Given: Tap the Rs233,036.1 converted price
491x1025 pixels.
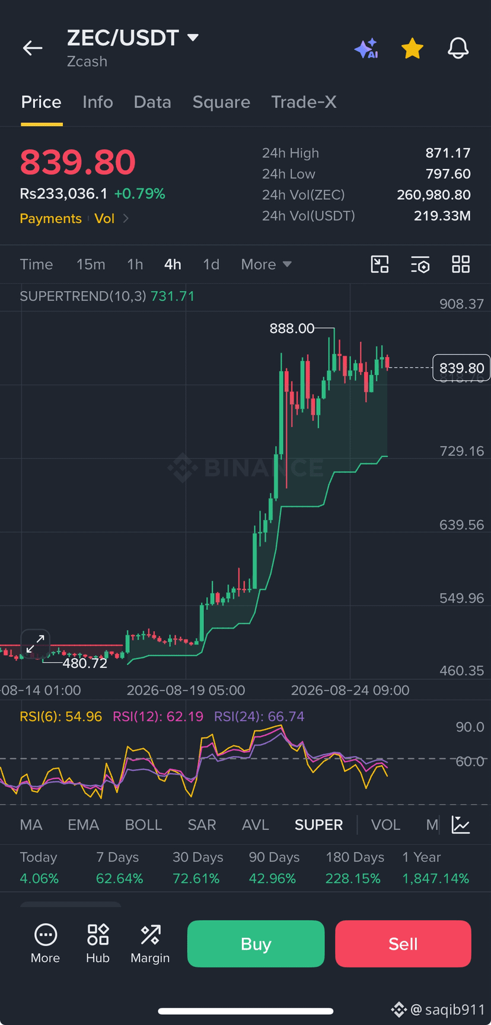Looking at the screenshot, I should click(x=63, y=194).
